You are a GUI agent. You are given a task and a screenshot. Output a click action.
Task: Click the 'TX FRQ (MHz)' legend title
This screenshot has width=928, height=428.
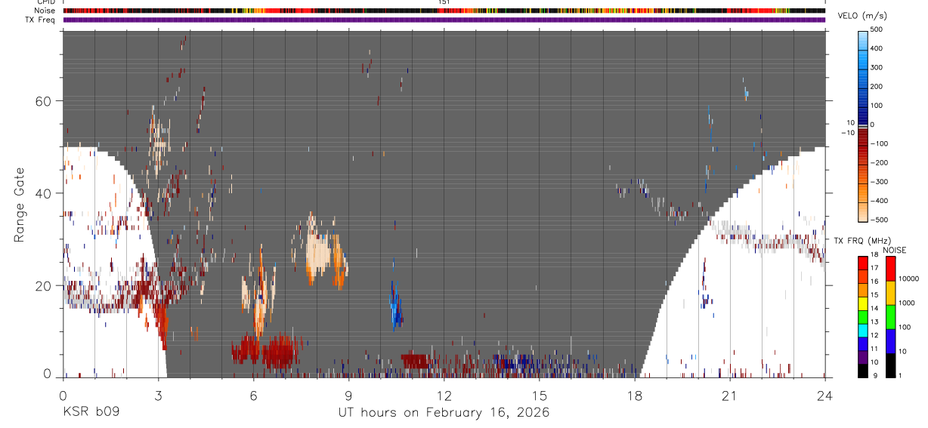861,241
